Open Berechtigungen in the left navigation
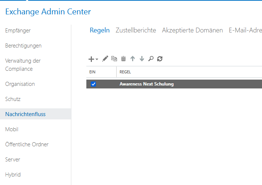 pyautogui.click(x=23, y=46)
